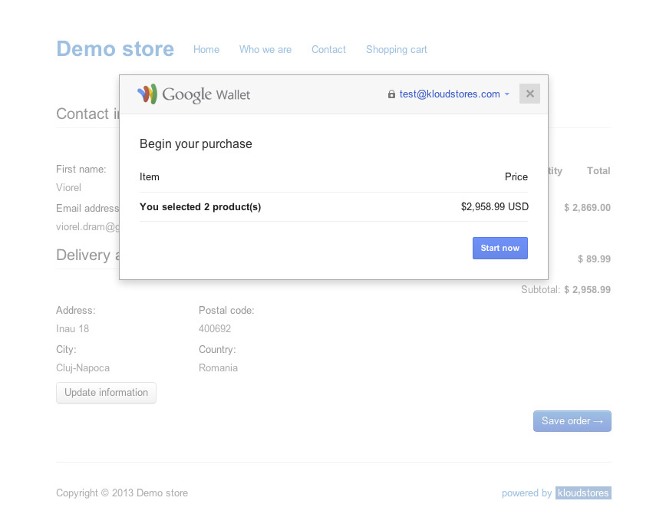Click the Item column header in dialog

coord(150,176)
